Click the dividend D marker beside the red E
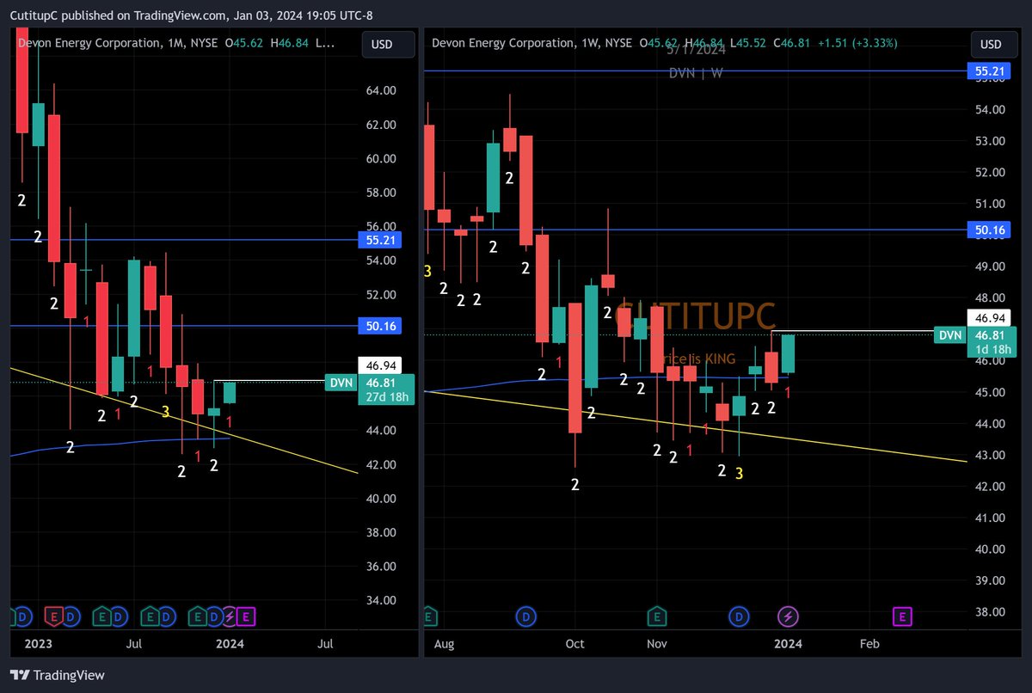Screen dimensions: 1032x693 pyautogui.click(x=71, y=616)
